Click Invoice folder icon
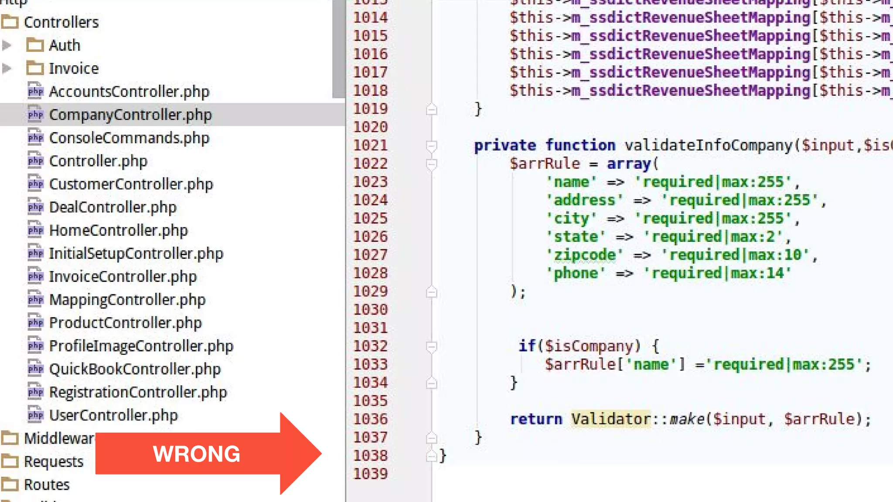 pyautogui.click(x=35, y=68)
